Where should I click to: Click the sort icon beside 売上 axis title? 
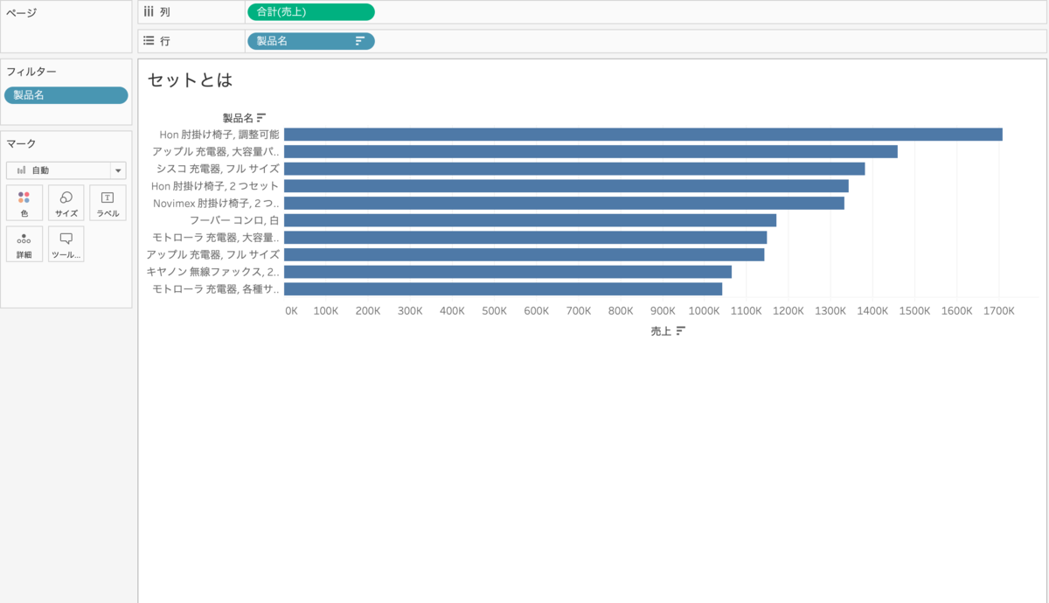pos(681,331)
